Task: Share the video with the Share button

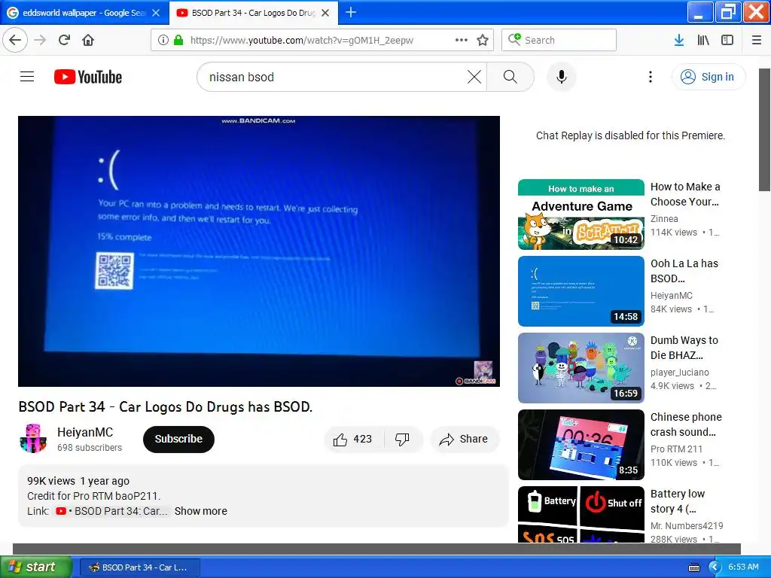Action: click(x=465, y=440)
